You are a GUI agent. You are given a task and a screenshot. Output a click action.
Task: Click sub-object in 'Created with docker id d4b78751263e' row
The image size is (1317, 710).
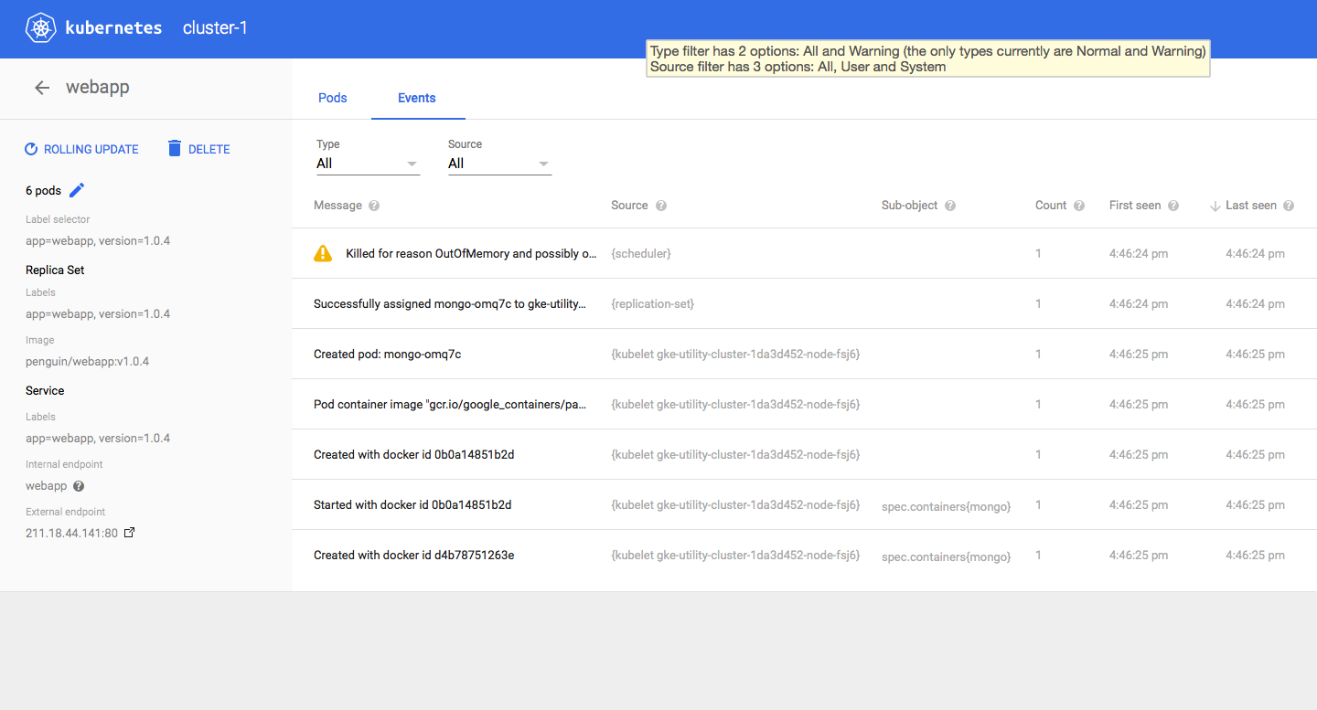pyautogui.click(x=947, y=556)
